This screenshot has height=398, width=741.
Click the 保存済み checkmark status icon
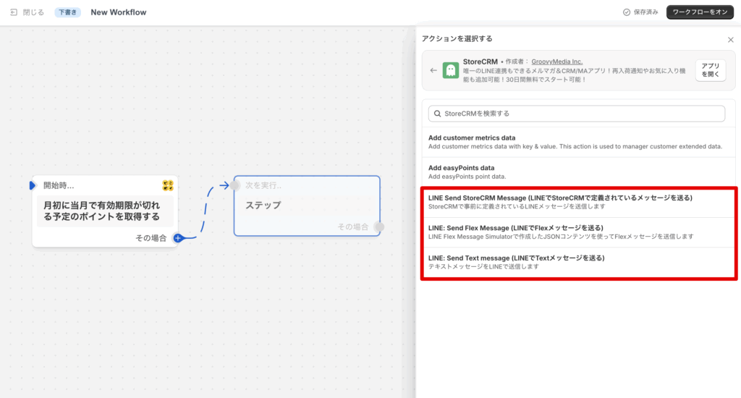pyautogui.click(x=627, y=12)
